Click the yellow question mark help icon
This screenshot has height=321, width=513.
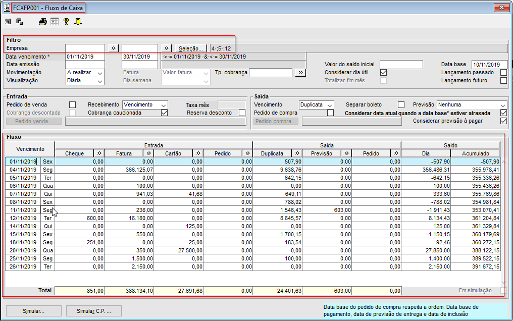pos(66,22)
